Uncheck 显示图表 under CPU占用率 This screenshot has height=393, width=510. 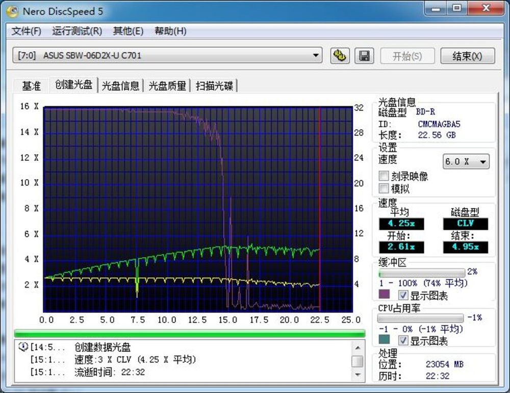(x=403, y=341)
